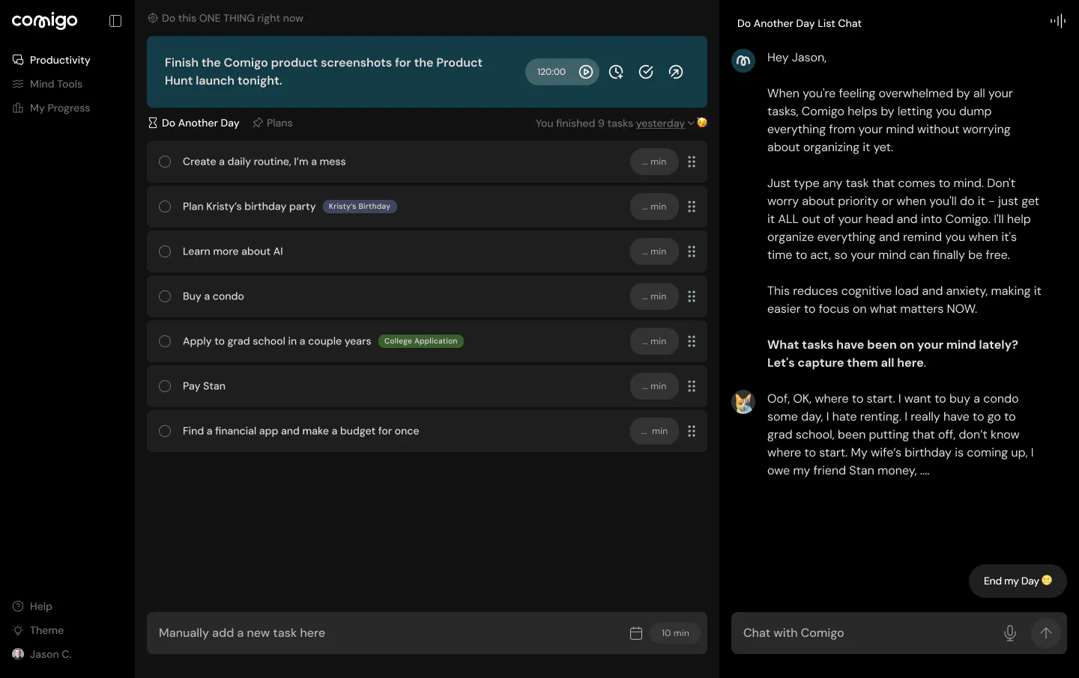Open the Learn more about AI task text
Viewport: 1079px width, 678px height.
pos(233,251)
